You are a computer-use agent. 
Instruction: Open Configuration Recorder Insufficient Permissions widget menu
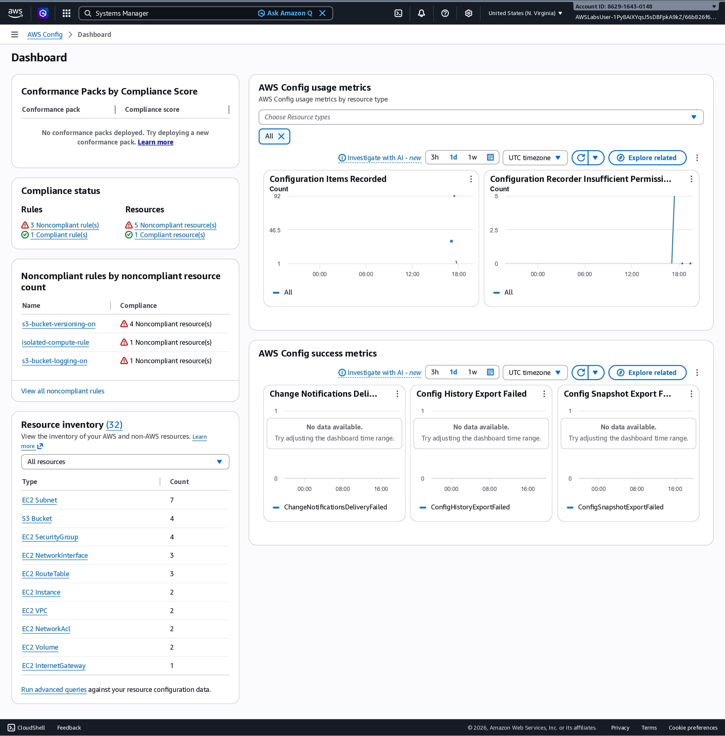coord(691,179)
